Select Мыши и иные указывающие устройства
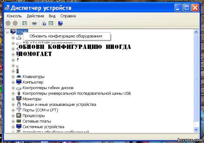Screen dimensions: 204x143 click(x=59, y=104)
